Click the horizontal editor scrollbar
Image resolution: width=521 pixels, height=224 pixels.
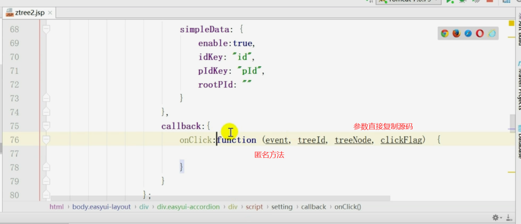(x=220, y=198)
